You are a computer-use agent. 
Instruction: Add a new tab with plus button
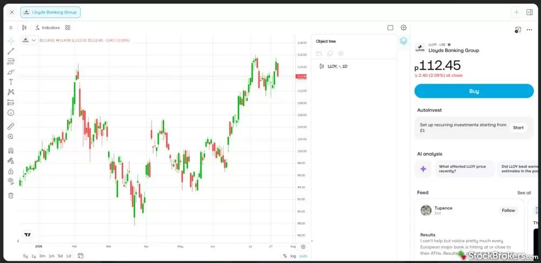(x=516, y=12)
